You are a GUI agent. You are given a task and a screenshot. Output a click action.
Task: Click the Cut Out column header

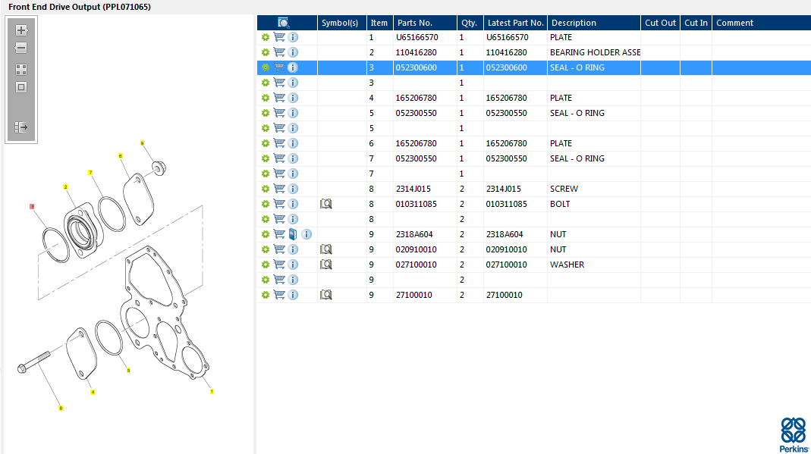tap(660, 23)
